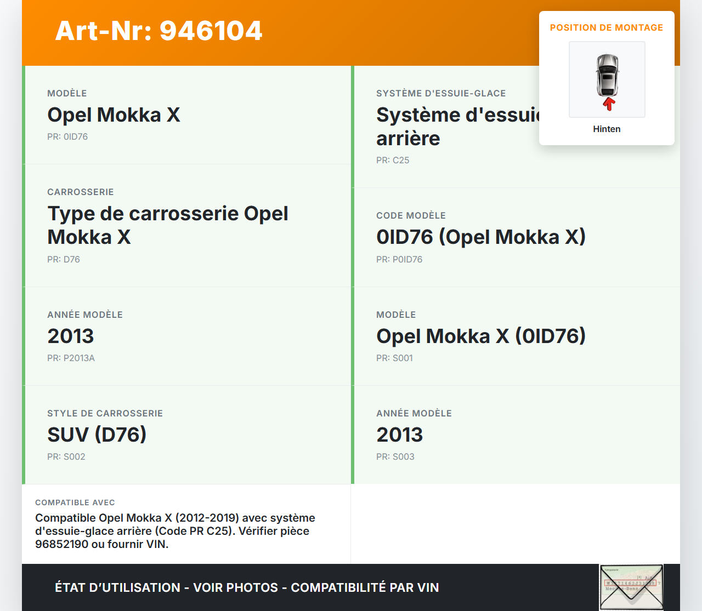Select the PR: 0ID76 code

[67, 136]
